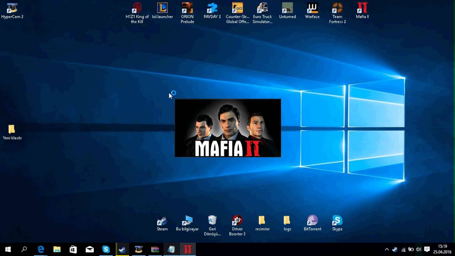Click the Unturned desktop icon
Viewport: 455px width, 256px height.
pos(287,11)
